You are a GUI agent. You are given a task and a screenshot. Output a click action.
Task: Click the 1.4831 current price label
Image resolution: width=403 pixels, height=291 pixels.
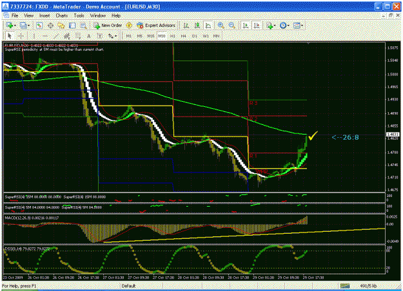click(393, 134)
